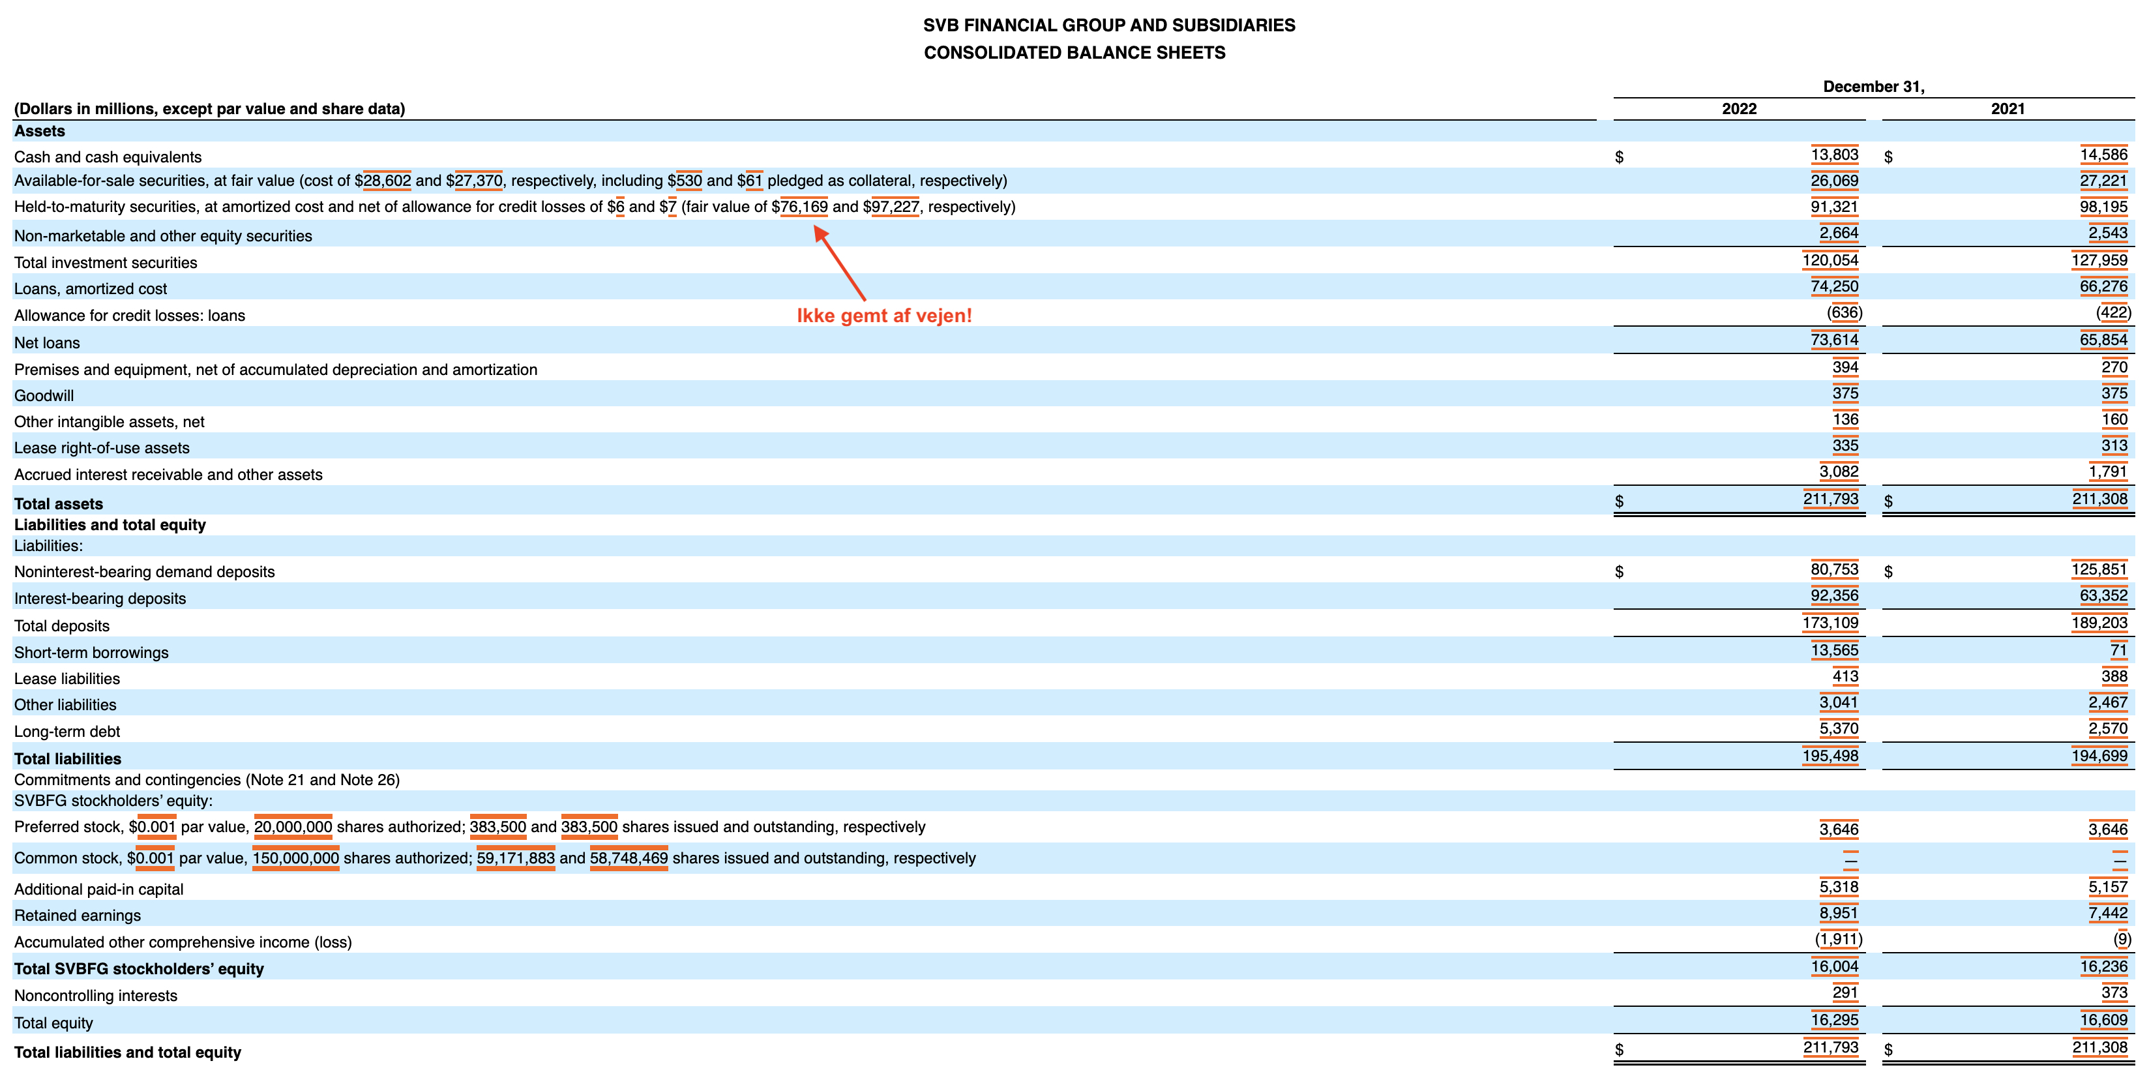This screenshot has width=2149, height=1089.
Task: Click net loans value 73,614
Action: 1835,340
